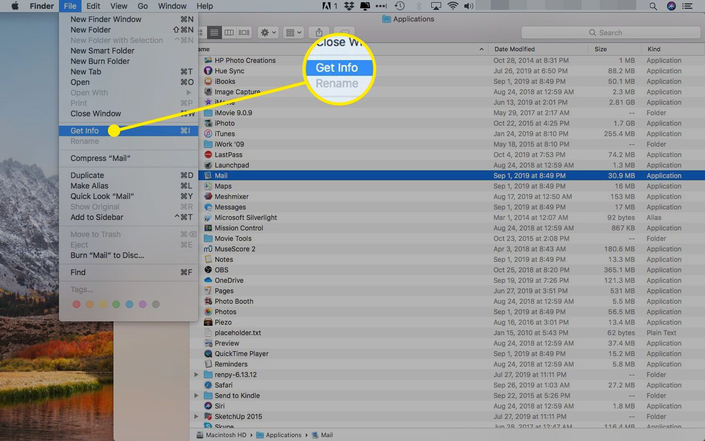Select the placeholder.txt file row
This screenshot has height=441, width=705.
point(447,333)
